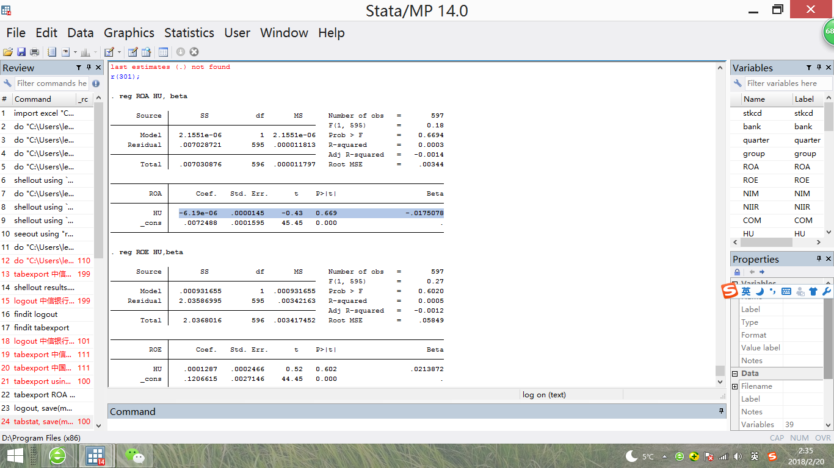Screen dimensions: 834x468
Task: Click the Filter variables here field
Action: tap(788, 83)
